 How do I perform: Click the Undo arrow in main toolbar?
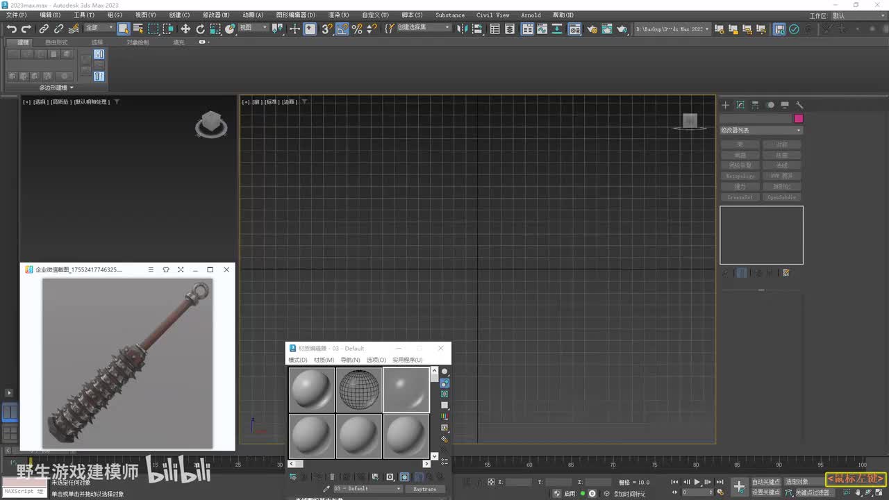pyautogui.click(x=12, y=29)
